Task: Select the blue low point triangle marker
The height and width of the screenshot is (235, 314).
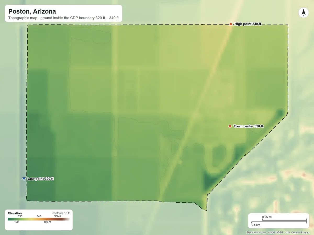Action: [x=24, y=179]
